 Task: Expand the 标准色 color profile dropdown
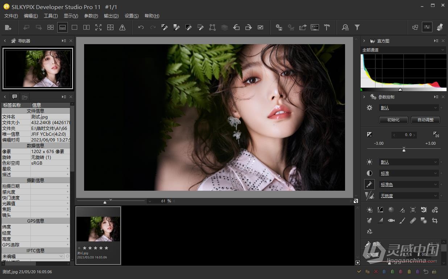[x=409, y=184]
